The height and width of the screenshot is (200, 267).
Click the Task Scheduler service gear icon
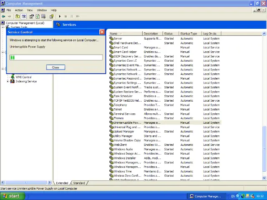click(111, 96)
